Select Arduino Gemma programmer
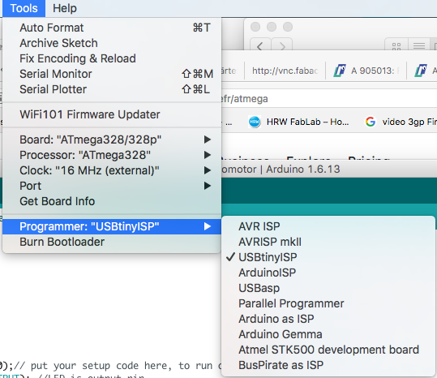The width and height of the screenshot is (437, 378). 328,334
